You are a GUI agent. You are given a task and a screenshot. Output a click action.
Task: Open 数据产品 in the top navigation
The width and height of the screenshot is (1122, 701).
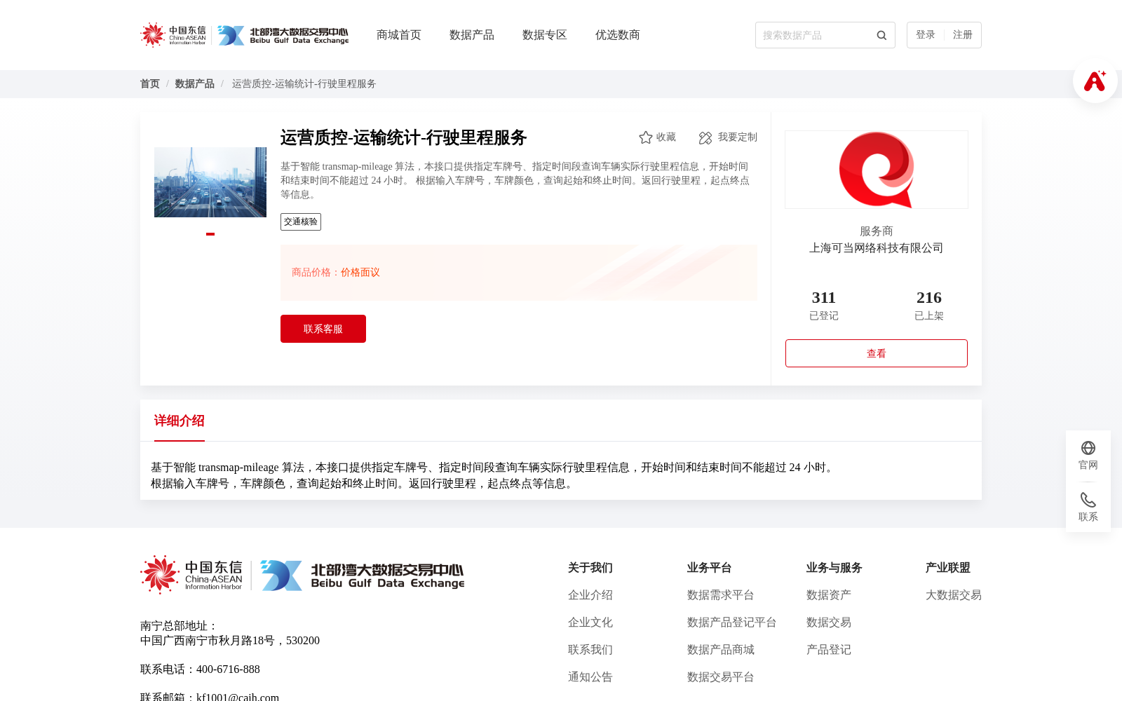tap(472, 35)
